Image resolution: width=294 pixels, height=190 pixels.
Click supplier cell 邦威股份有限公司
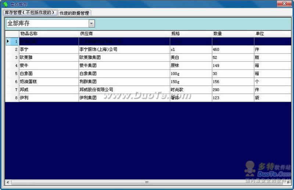[124, 90]
